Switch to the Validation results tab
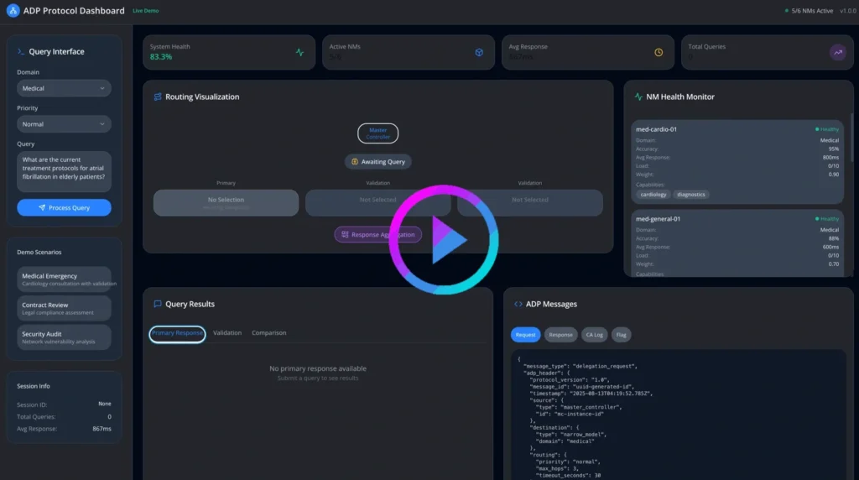859x480 pixels. 226,333
